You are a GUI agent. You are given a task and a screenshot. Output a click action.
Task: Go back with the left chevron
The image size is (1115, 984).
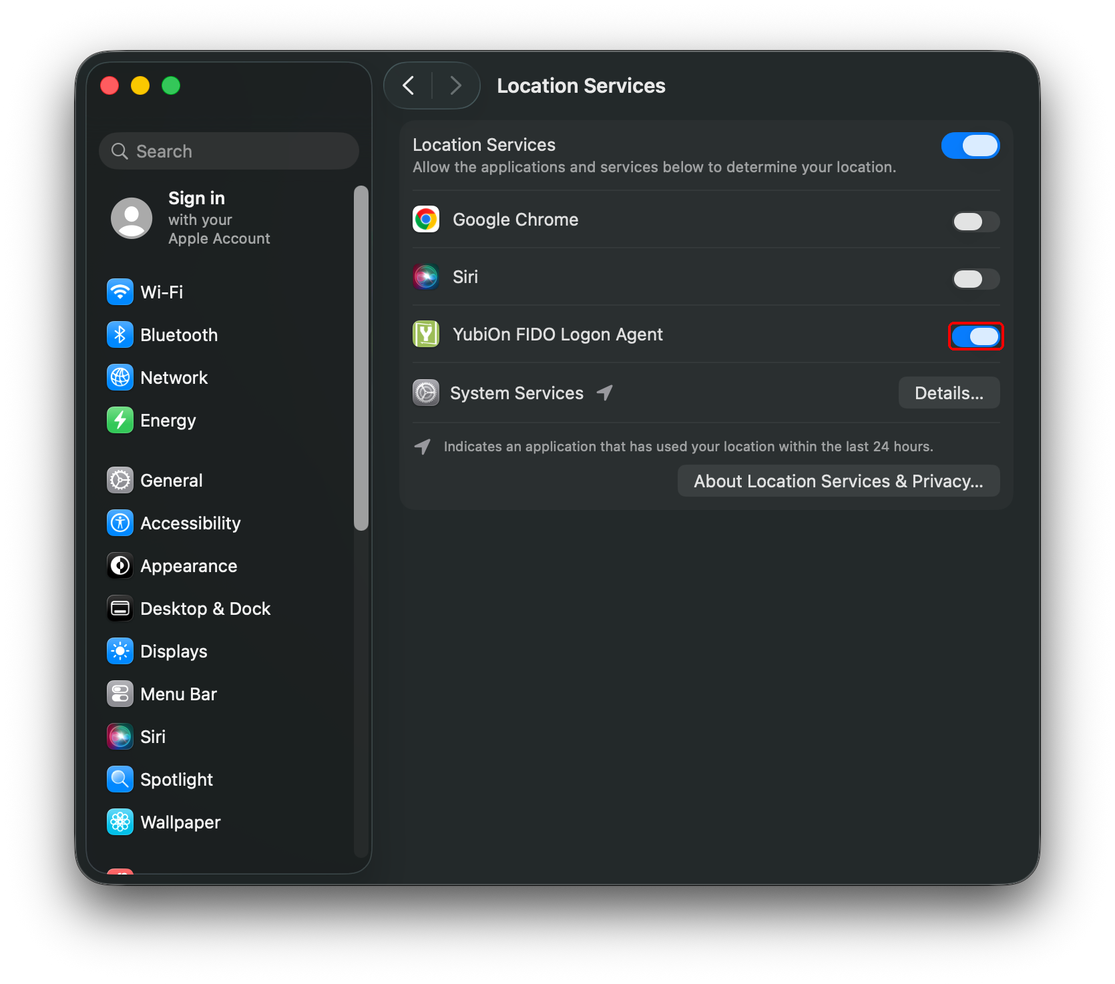pyautogui.click(x=409, y=85)
